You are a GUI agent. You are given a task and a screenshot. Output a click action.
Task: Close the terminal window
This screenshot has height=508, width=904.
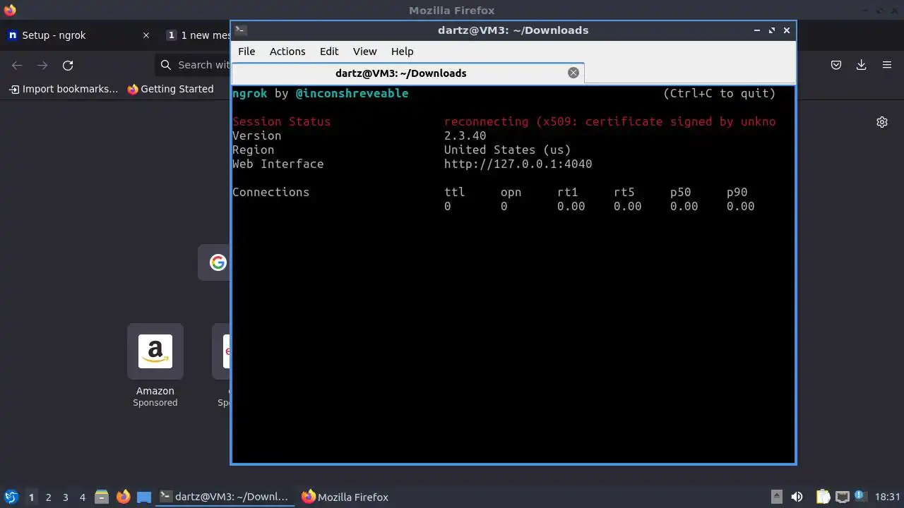pos(787,30)
